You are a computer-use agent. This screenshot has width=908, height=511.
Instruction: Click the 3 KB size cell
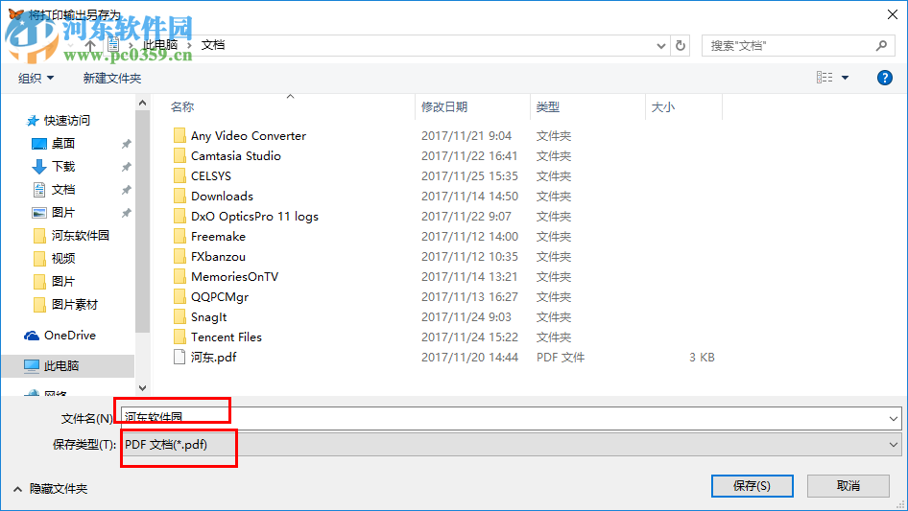point(702,357)
